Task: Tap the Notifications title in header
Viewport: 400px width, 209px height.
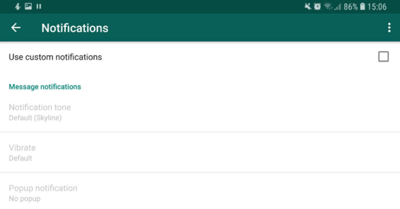Action: click(75, 28)
